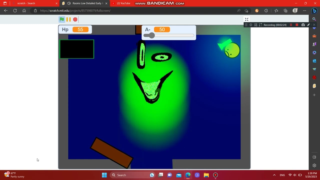
Task: Open Collections in Edge
Action: coord(285,10)
